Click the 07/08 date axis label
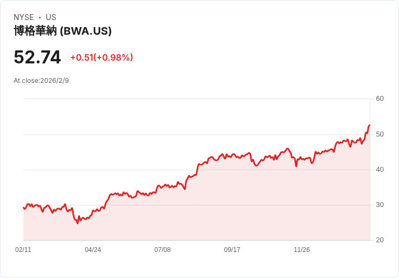399x278 pixels. 163,250
